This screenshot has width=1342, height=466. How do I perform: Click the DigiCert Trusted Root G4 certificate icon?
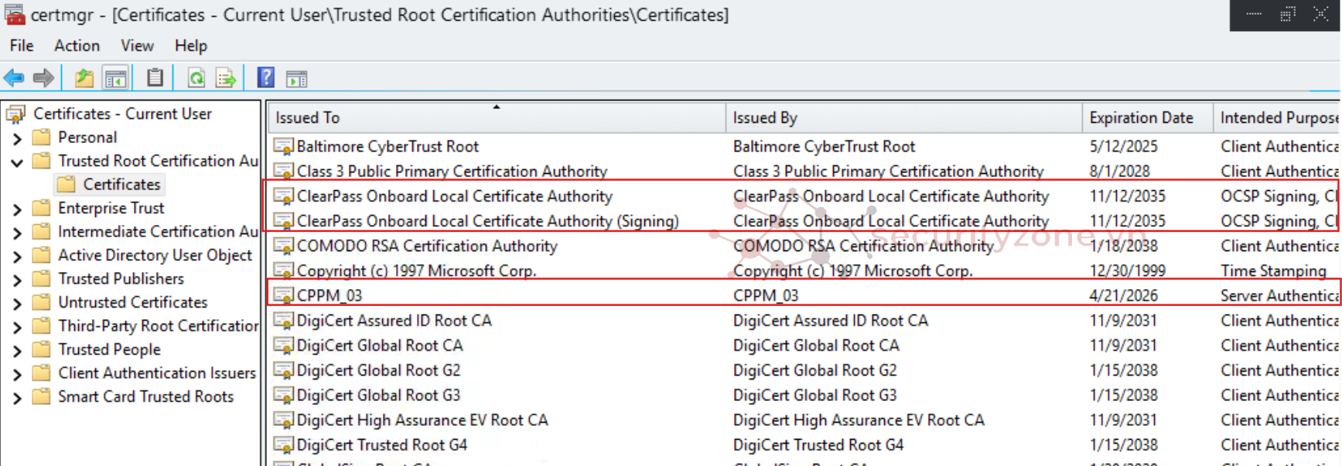click(284, 445)
